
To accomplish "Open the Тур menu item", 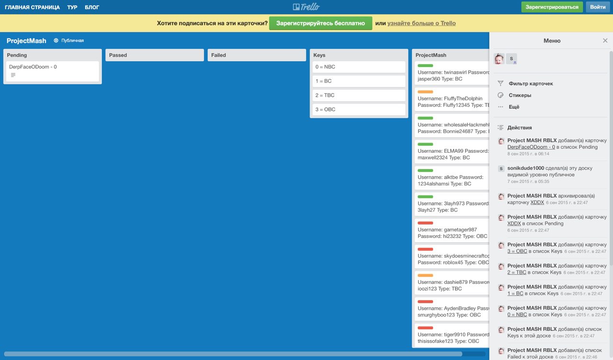I will point(72,7).
